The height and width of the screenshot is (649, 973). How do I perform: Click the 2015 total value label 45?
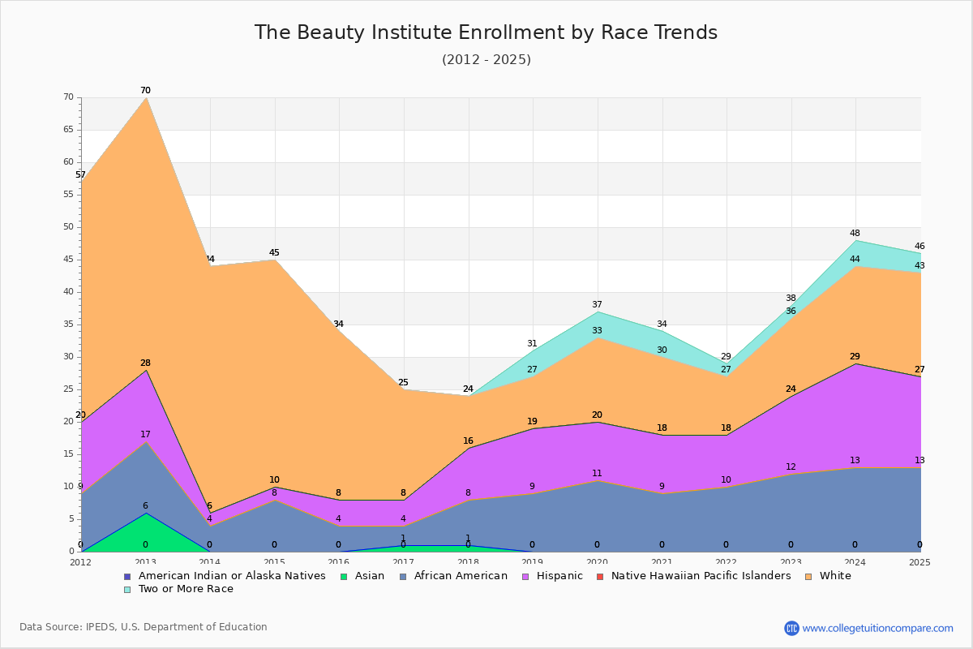pyautogui.click(x=274, y=253)
